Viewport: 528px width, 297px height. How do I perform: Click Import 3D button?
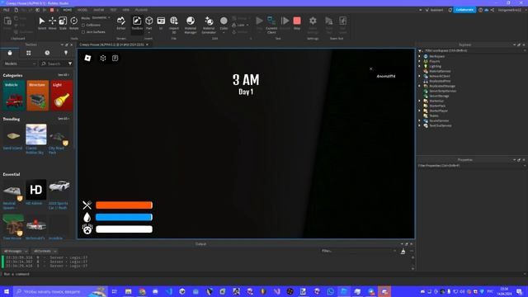(x=174, y=25)
